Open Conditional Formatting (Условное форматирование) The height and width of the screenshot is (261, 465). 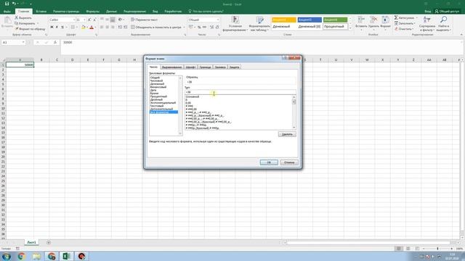235,24
